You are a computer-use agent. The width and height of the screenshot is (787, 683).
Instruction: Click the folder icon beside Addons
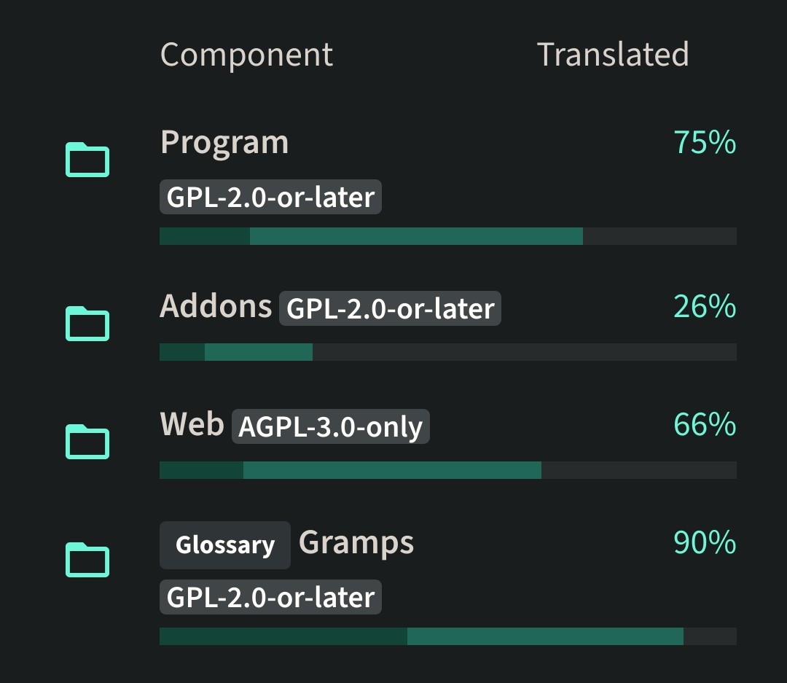pyautogui.click(x=87, y=324)
